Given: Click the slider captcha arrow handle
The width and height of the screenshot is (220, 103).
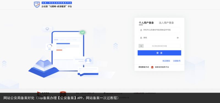Looking at the screenshot, I should (141, 46).
